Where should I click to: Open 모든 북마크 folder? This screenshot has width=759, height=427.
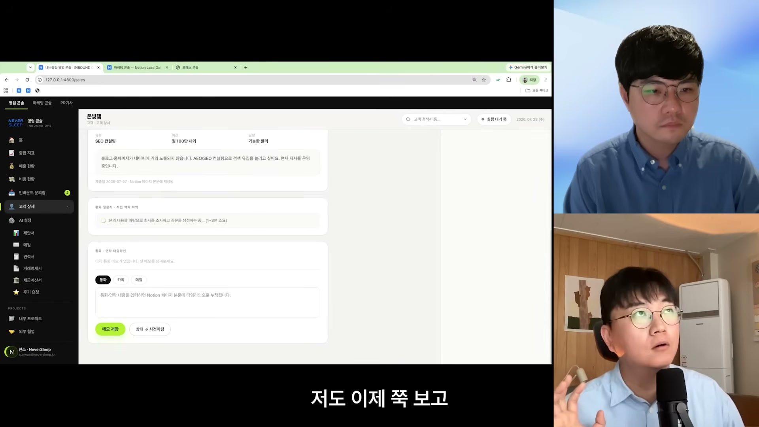tap(537, 91)
